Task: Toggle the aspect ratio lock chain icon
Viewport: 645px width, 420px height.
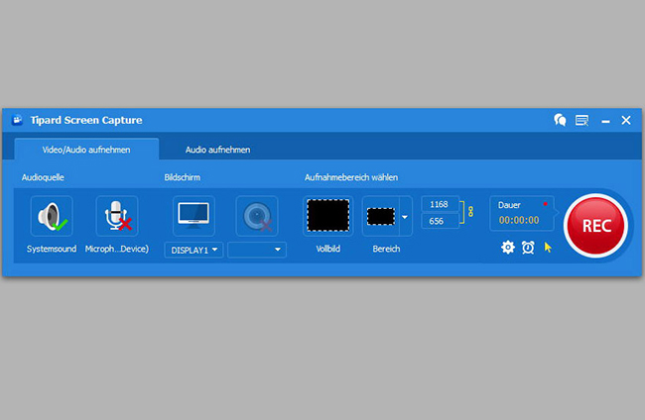Action: coord(471,212)
